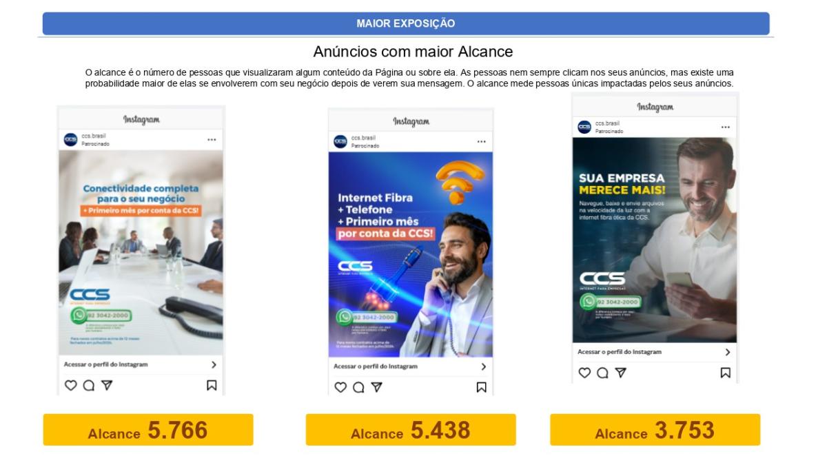The width and height of the screenshot is (827, 465).
Task: Expand the chevron beside second ad's Acessar o perfil
Action: point(483,366)
